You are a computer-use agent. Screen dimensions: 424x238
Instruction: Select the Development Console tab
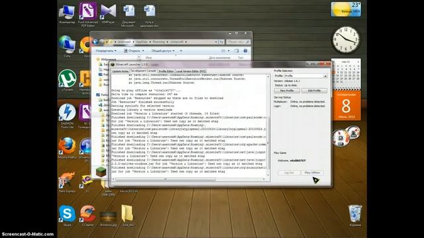pos(143,71)
